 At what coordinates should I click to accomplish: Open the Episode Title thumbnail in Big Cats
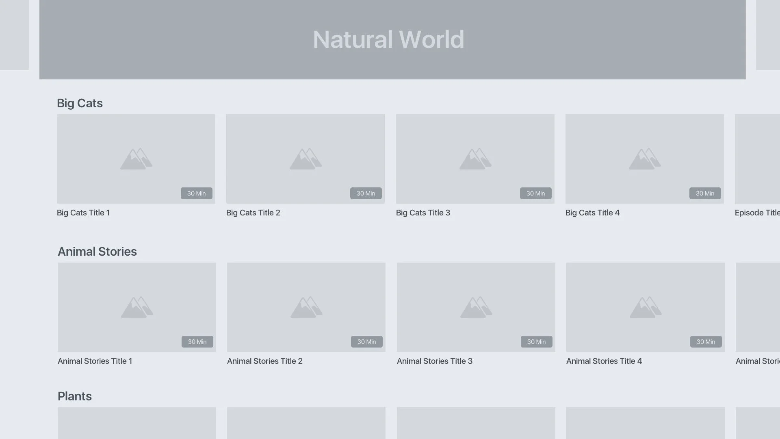pyautogui.click(x=757, y=159)
